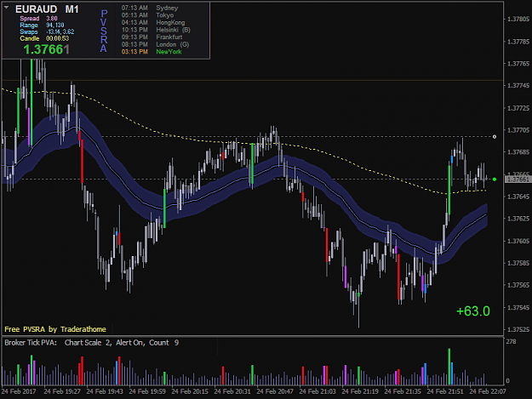The width and height of the screenshot is (532, 399).
Task: Click the Spread value 3.80
Action: pyautogui.click(x=52, y=19)
